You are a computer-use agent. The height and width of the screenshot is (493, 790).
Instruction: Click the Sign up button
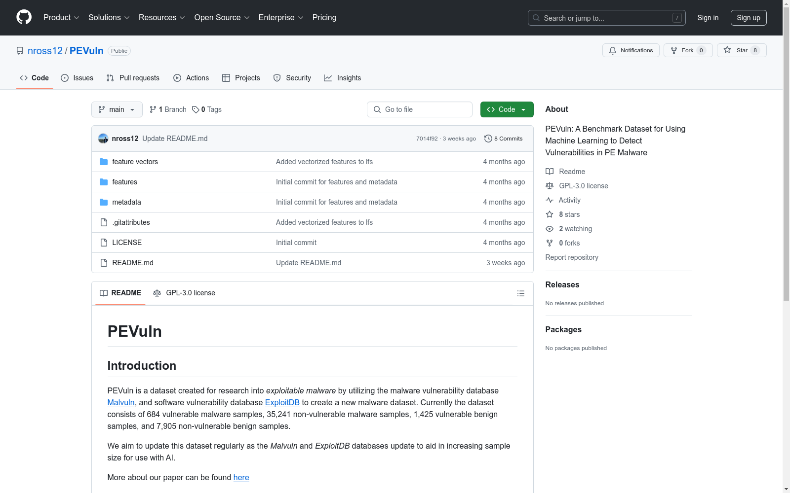point(749,18)
